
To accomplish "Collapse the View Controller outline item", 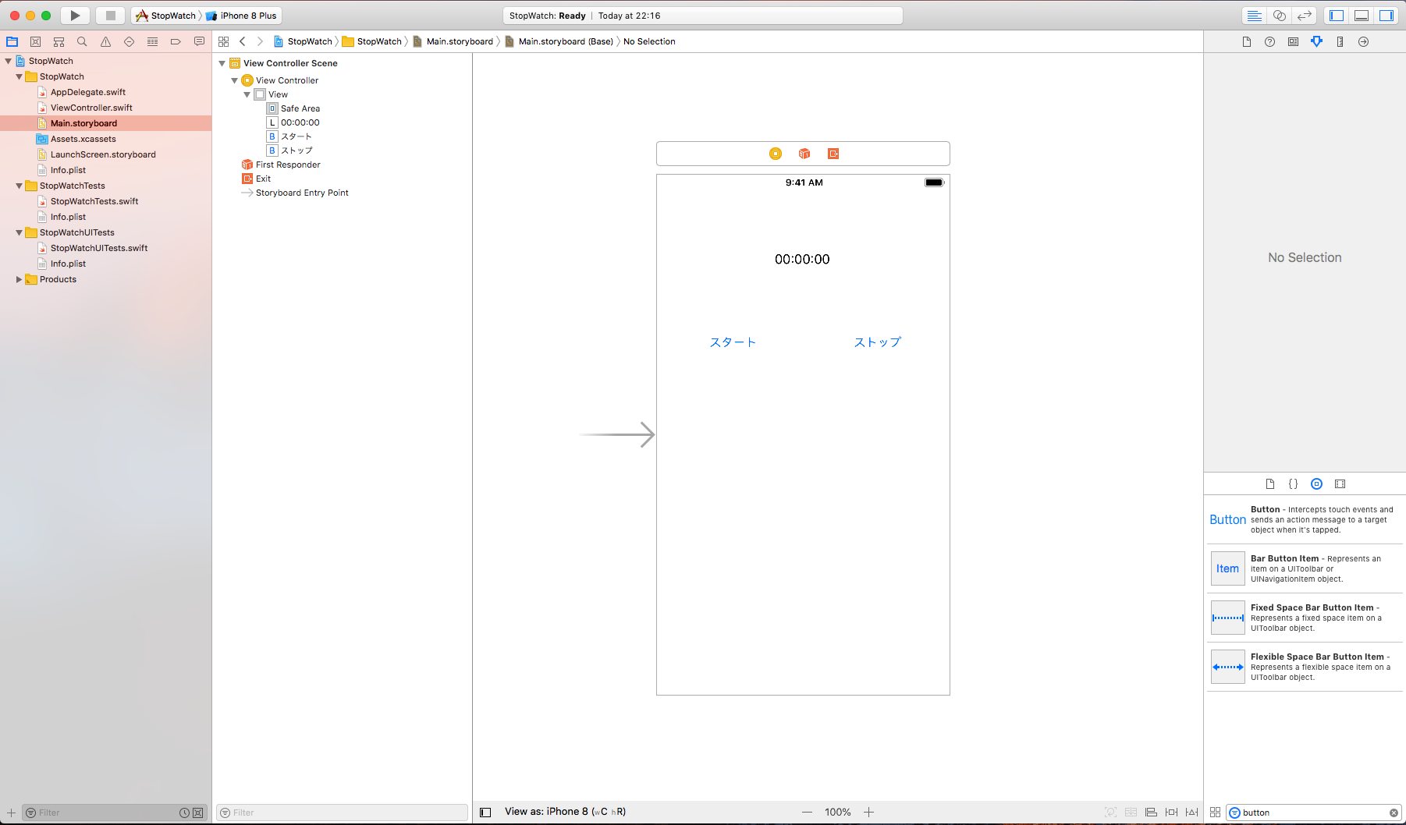I will pyautogui.click(x=235, y=80).
